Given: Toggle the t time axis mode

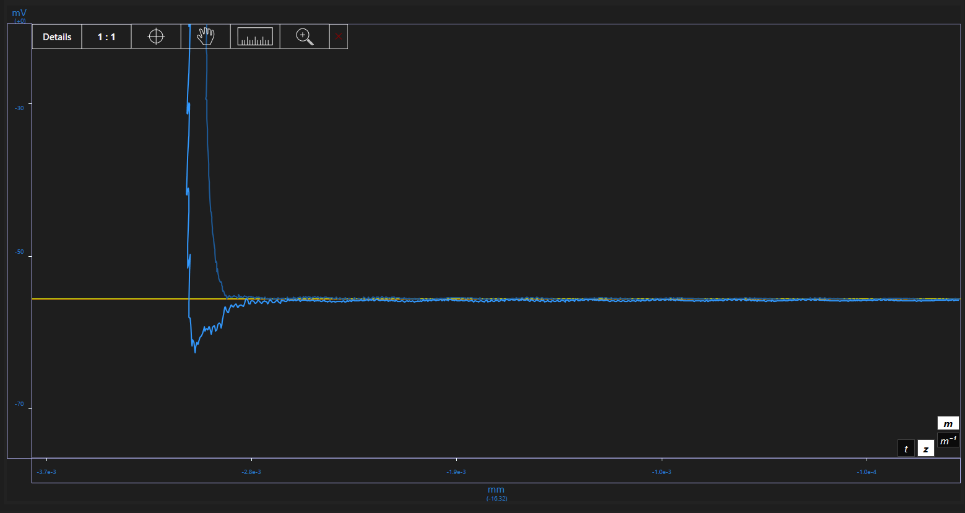Looking at the screenshot, I should click(x=906, y=449).
